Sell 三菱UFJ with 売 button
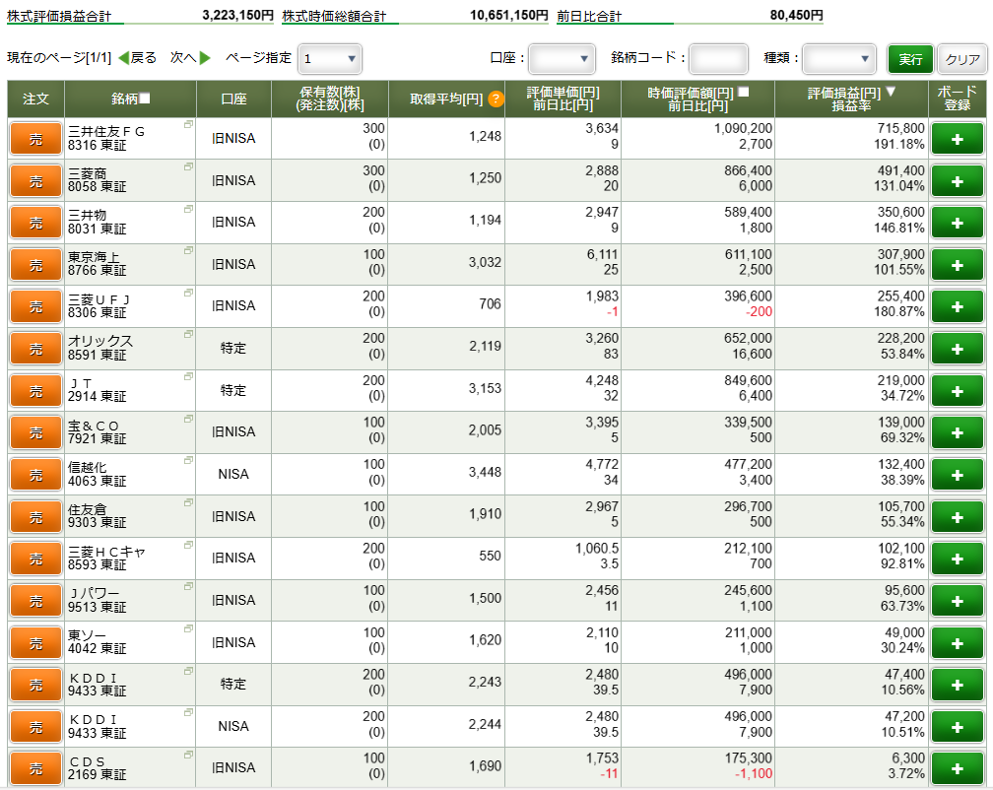 36,307
